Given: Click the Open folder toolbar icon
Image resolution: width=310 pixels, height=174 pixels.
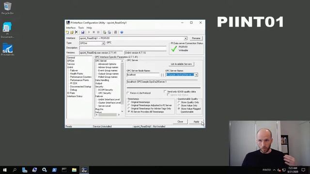Looking at the screenshot, I should 72,32.
